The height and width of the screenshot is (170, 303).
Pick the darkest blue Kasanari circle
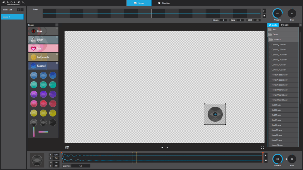(53, 75)
